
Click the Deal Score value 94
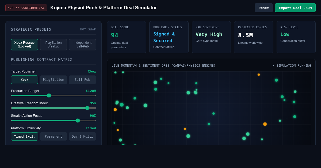coord(114,35)
